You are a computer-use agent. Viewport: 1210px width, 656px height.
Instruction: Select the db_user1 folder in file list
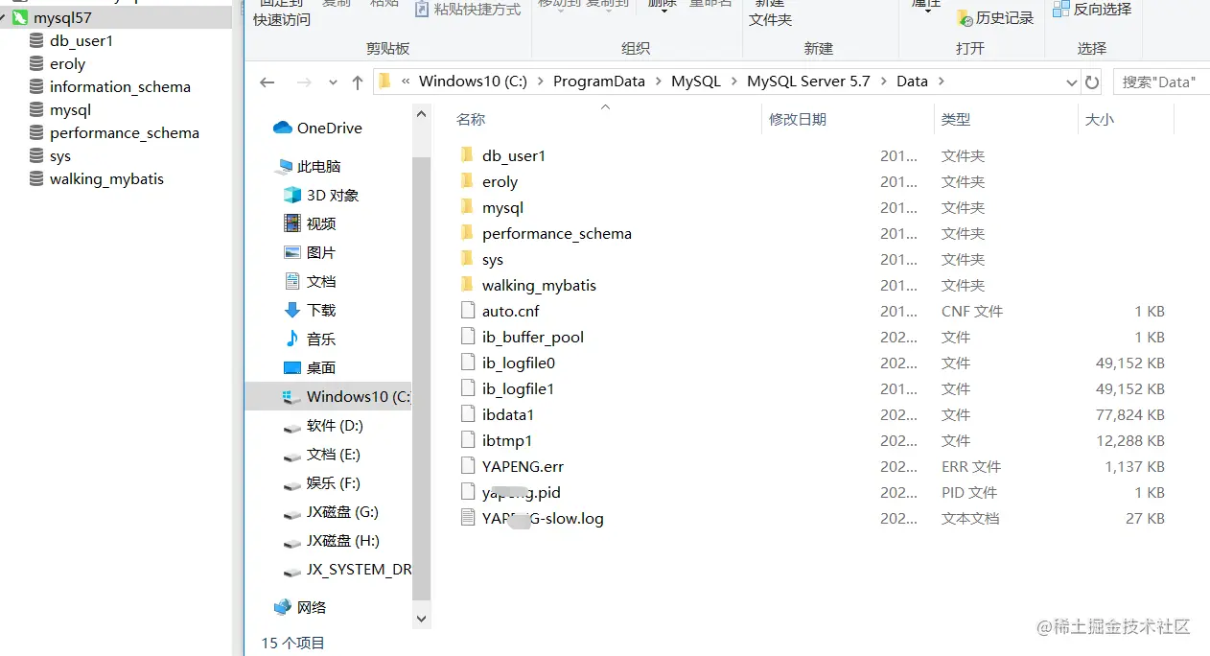[514, 155]
